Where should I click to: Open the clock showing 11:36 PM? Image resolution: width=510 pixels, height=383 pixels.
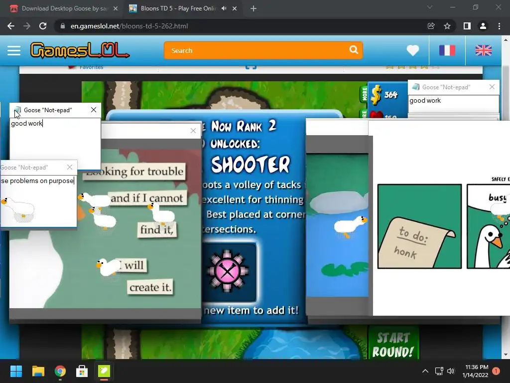click(x=476, y=371)
